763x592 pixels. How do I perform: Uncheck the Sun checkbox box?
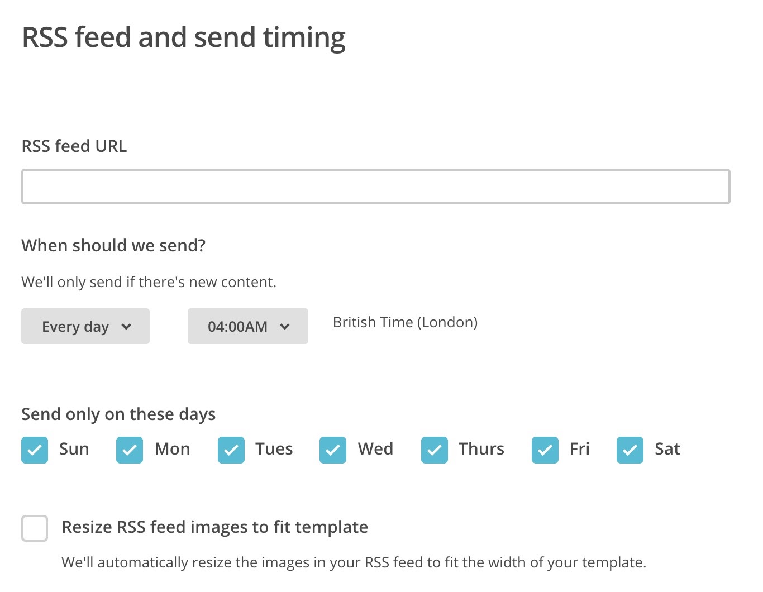35,450
